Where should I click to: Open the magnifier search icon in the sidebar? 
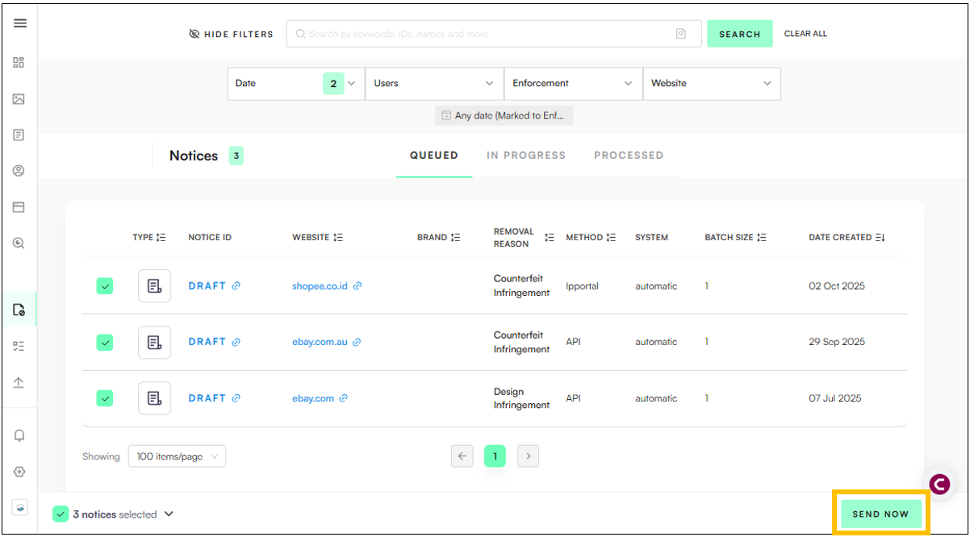click(x=19, y=243)
